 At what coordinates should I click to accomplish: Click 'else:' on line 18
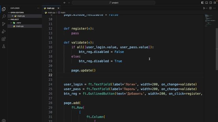pos(76,57)
